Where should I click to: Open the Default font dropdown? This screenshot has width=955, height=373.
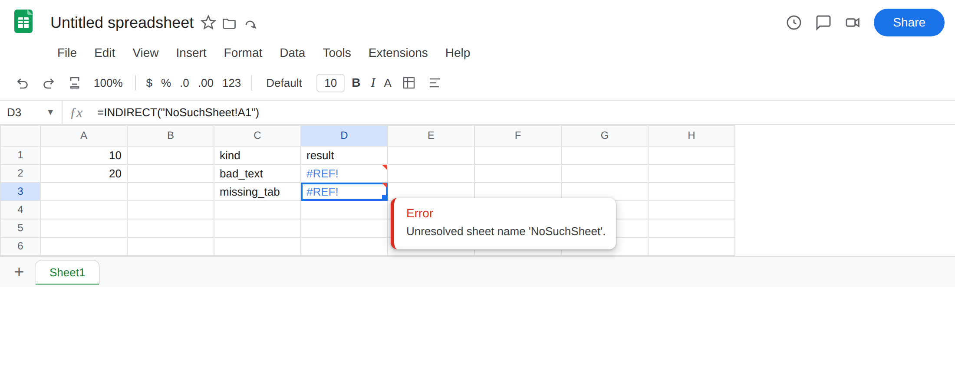click(284, 83)
